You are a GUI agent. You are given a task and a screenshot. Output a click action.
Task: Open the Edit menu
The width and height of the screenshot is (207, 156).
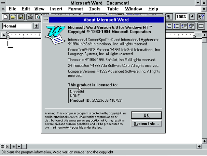point(26,9)
